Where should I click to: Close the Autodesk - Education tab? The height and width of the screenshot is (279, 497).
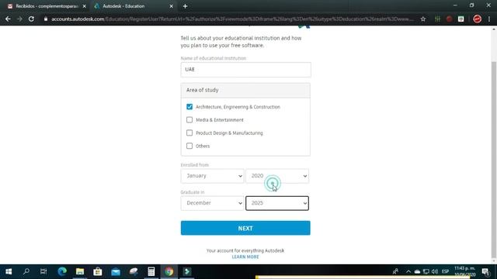point(171,6)
